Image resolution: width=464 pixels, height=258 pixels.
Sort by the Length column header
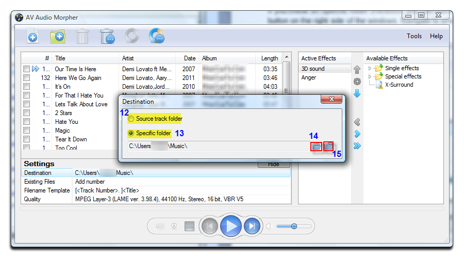pos(269,58)
